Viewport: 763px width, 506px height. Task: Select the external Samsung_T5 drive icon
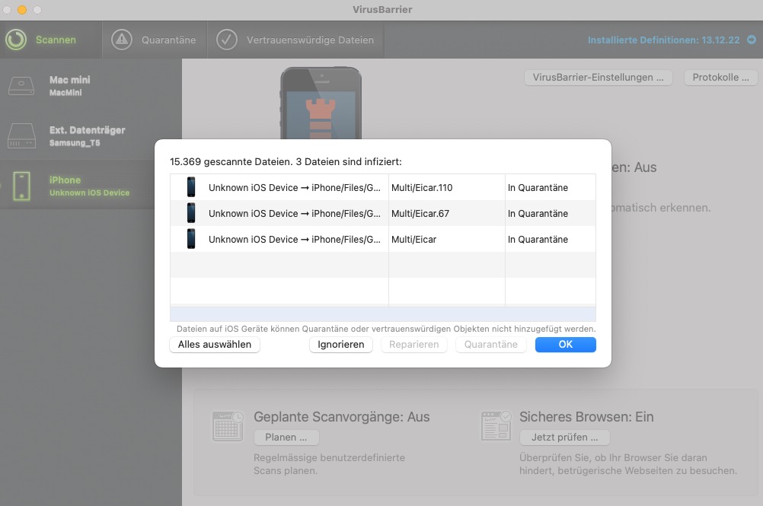[21, 135]
